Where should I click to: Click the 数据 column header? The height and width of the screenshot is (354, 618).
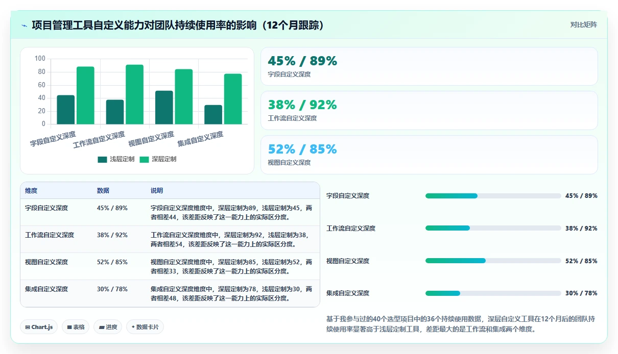[x=103, y=191]
